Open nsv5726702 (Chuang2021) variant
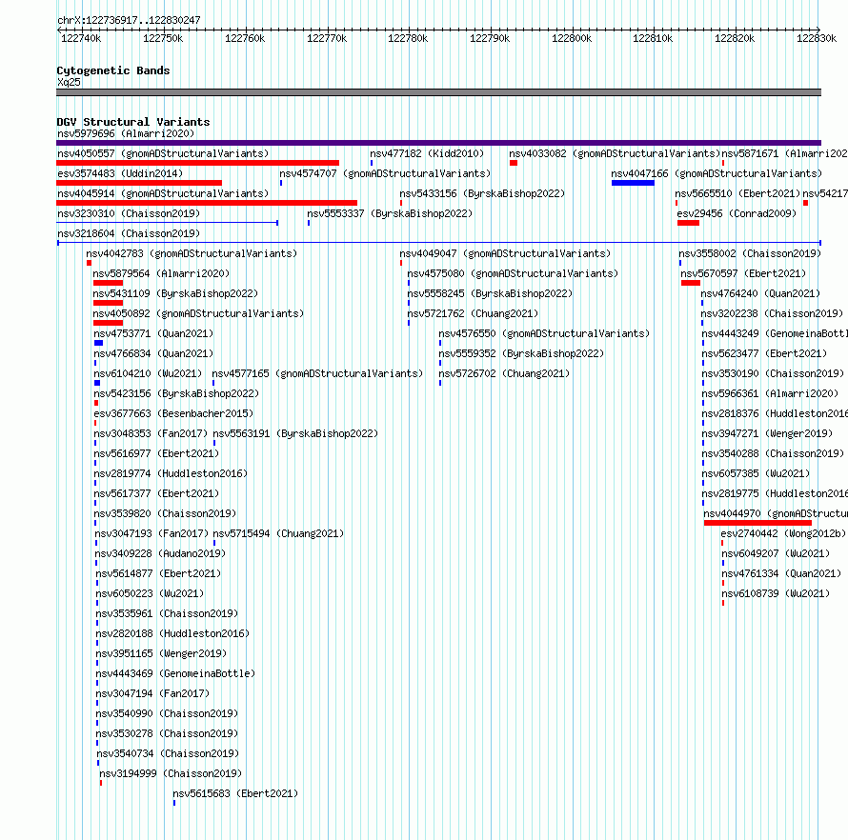 pos(504,373)
